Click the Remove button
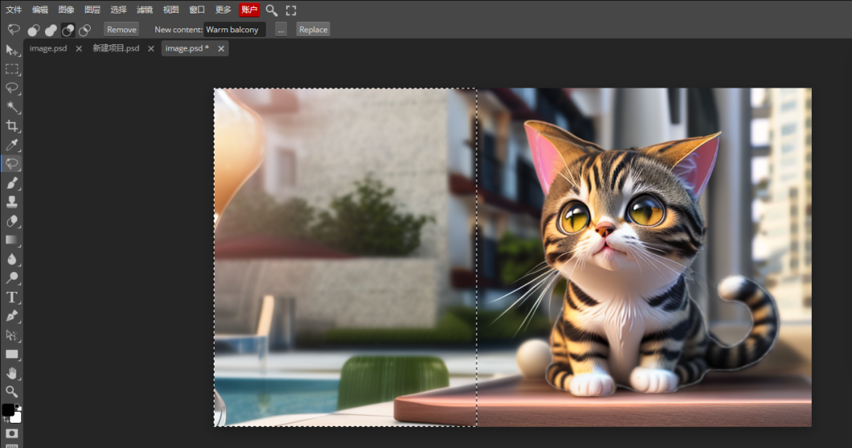 pos(121,29)
